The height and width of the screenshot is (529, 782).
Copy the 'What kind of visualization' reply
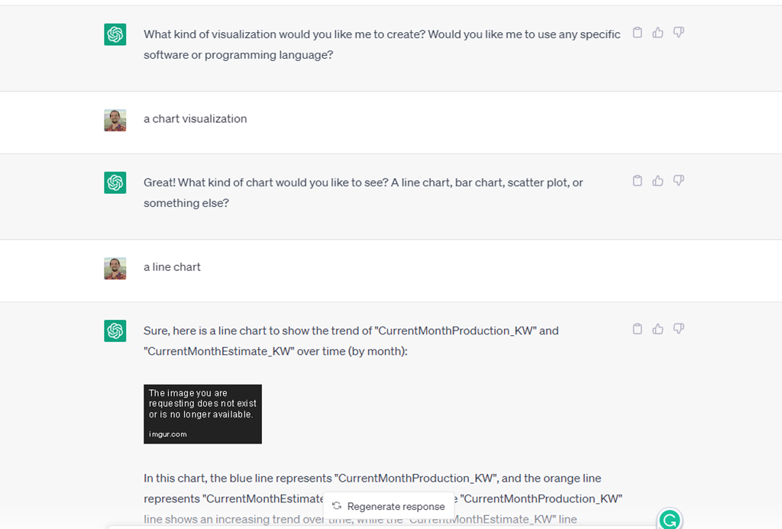[638, 33]
